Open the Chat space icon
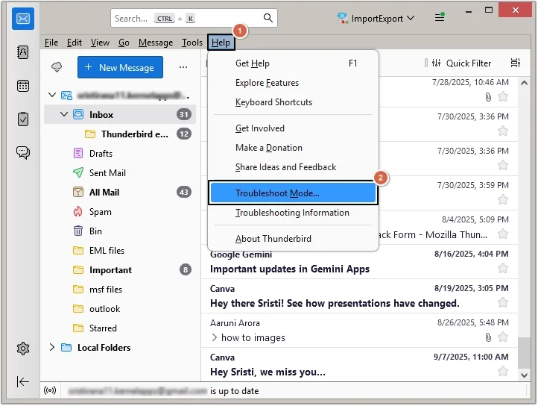 (23, 152)
